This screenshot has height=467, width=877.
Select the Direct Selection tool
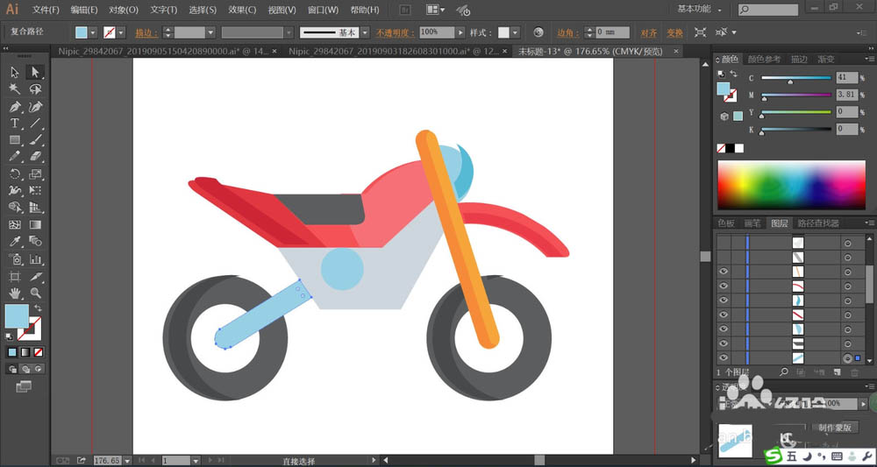point(35,72)
